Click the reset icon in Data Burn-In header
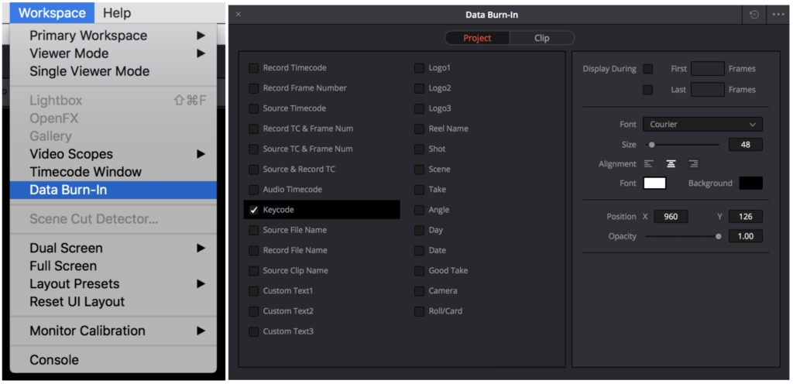The height and width of the screenshot is (384, 793). coord(754,15)
